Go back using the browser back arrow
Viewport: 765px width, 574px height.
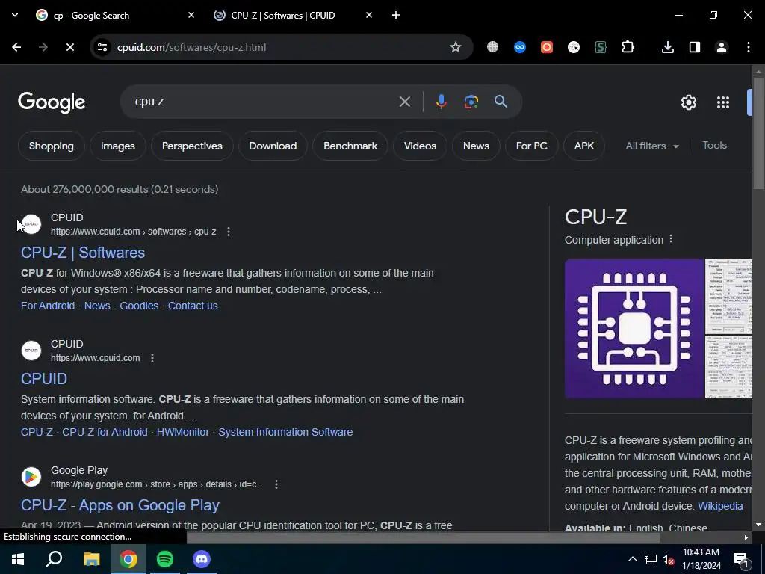[16, 47]
